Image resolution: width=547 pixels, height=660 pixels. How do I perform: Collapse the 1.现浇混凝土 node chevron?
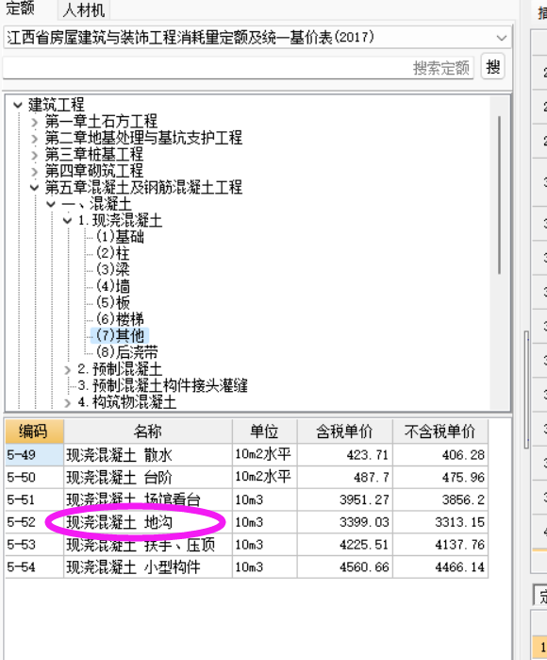pyautogui.click(x=67, y=221)
